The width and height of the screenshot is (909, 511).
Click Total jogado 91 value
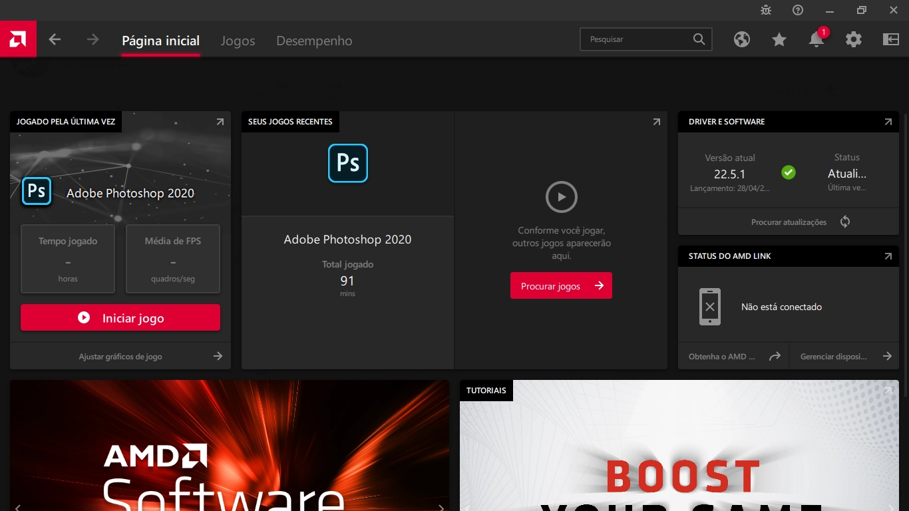coord(347,281)
